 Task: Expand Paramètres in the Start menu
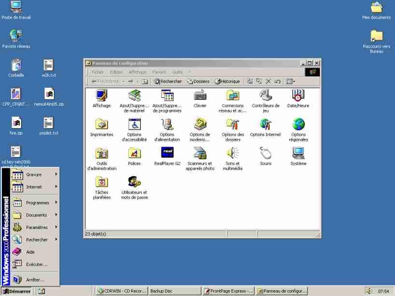coord(35,227)
